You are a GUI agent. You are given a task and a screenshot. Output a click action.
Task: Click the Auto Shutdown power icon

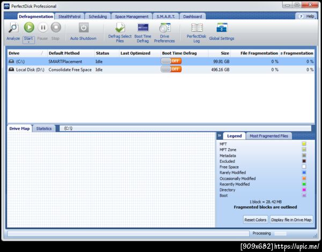point(84,27)
